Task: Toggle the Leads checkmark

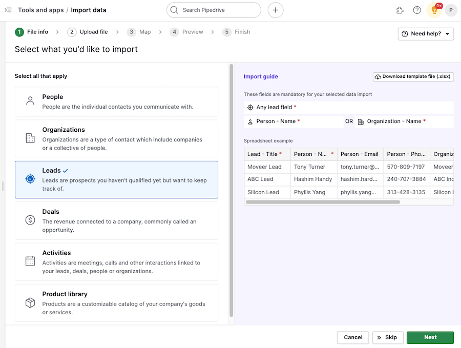Action: [65, 171]
